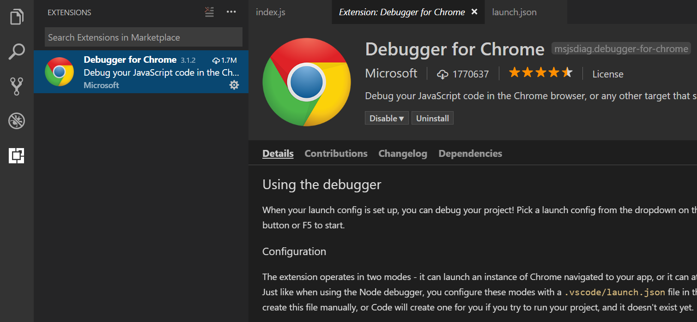Click the filter extensions icon
The height and width of the screenshot is (322, 697).
[x=209, y=12]
